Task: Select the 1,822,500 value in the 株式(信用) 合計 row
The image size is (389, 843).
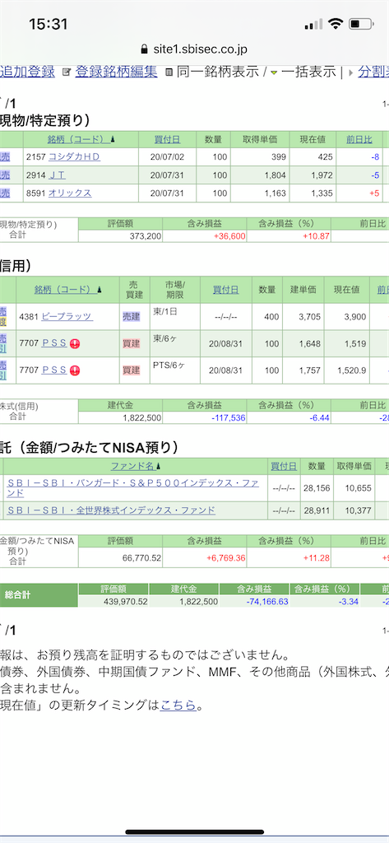Action: (141, 417)
